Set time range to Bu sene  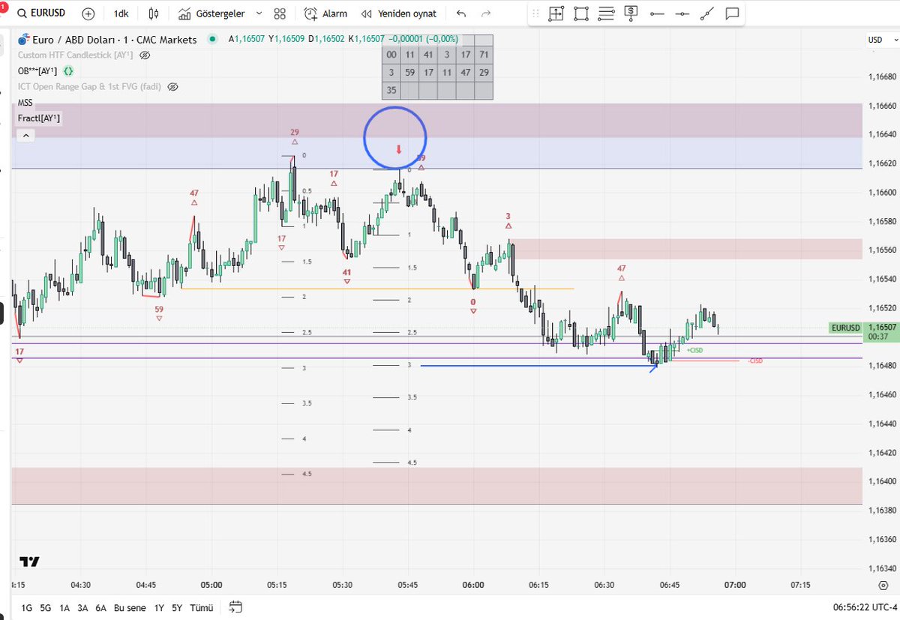(x=130, y=607)
